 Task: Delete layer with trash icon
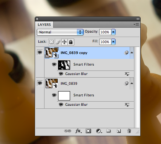[x=129, y=131]
